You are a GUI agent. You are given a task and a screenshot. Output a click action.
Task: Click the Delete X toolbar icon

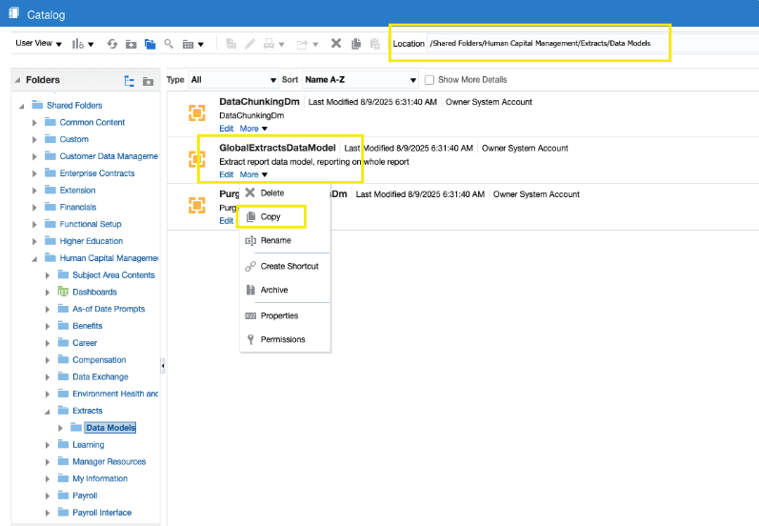pos(336,44)
